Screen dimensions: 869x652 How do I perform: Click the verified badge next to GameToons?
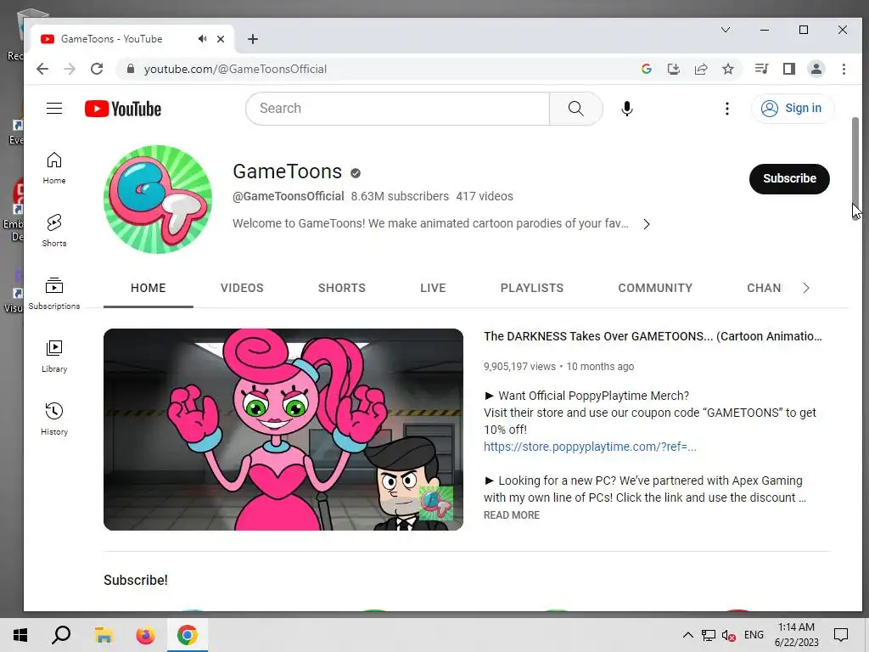(356, 173)
